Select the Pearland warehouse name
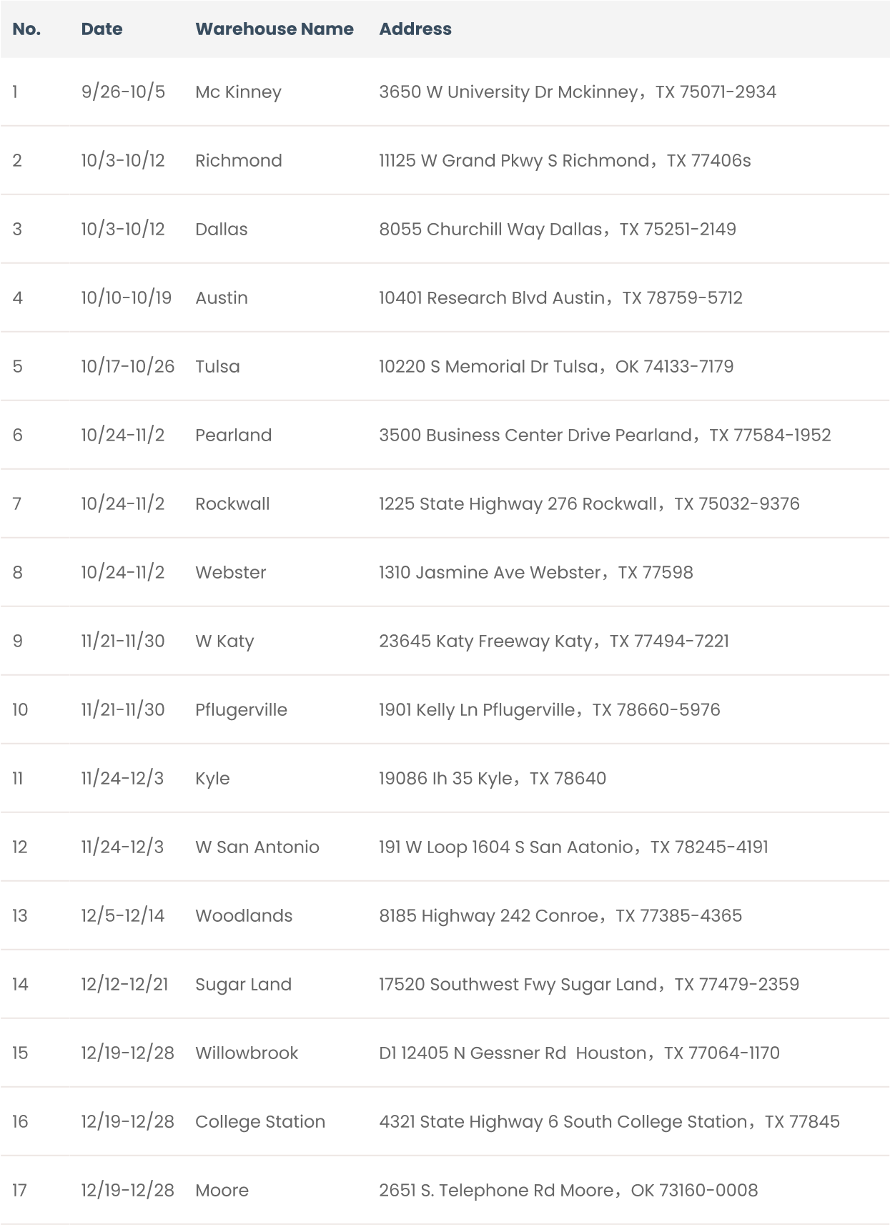This screenshot has width=890, height=1225. tap(234, 436)
